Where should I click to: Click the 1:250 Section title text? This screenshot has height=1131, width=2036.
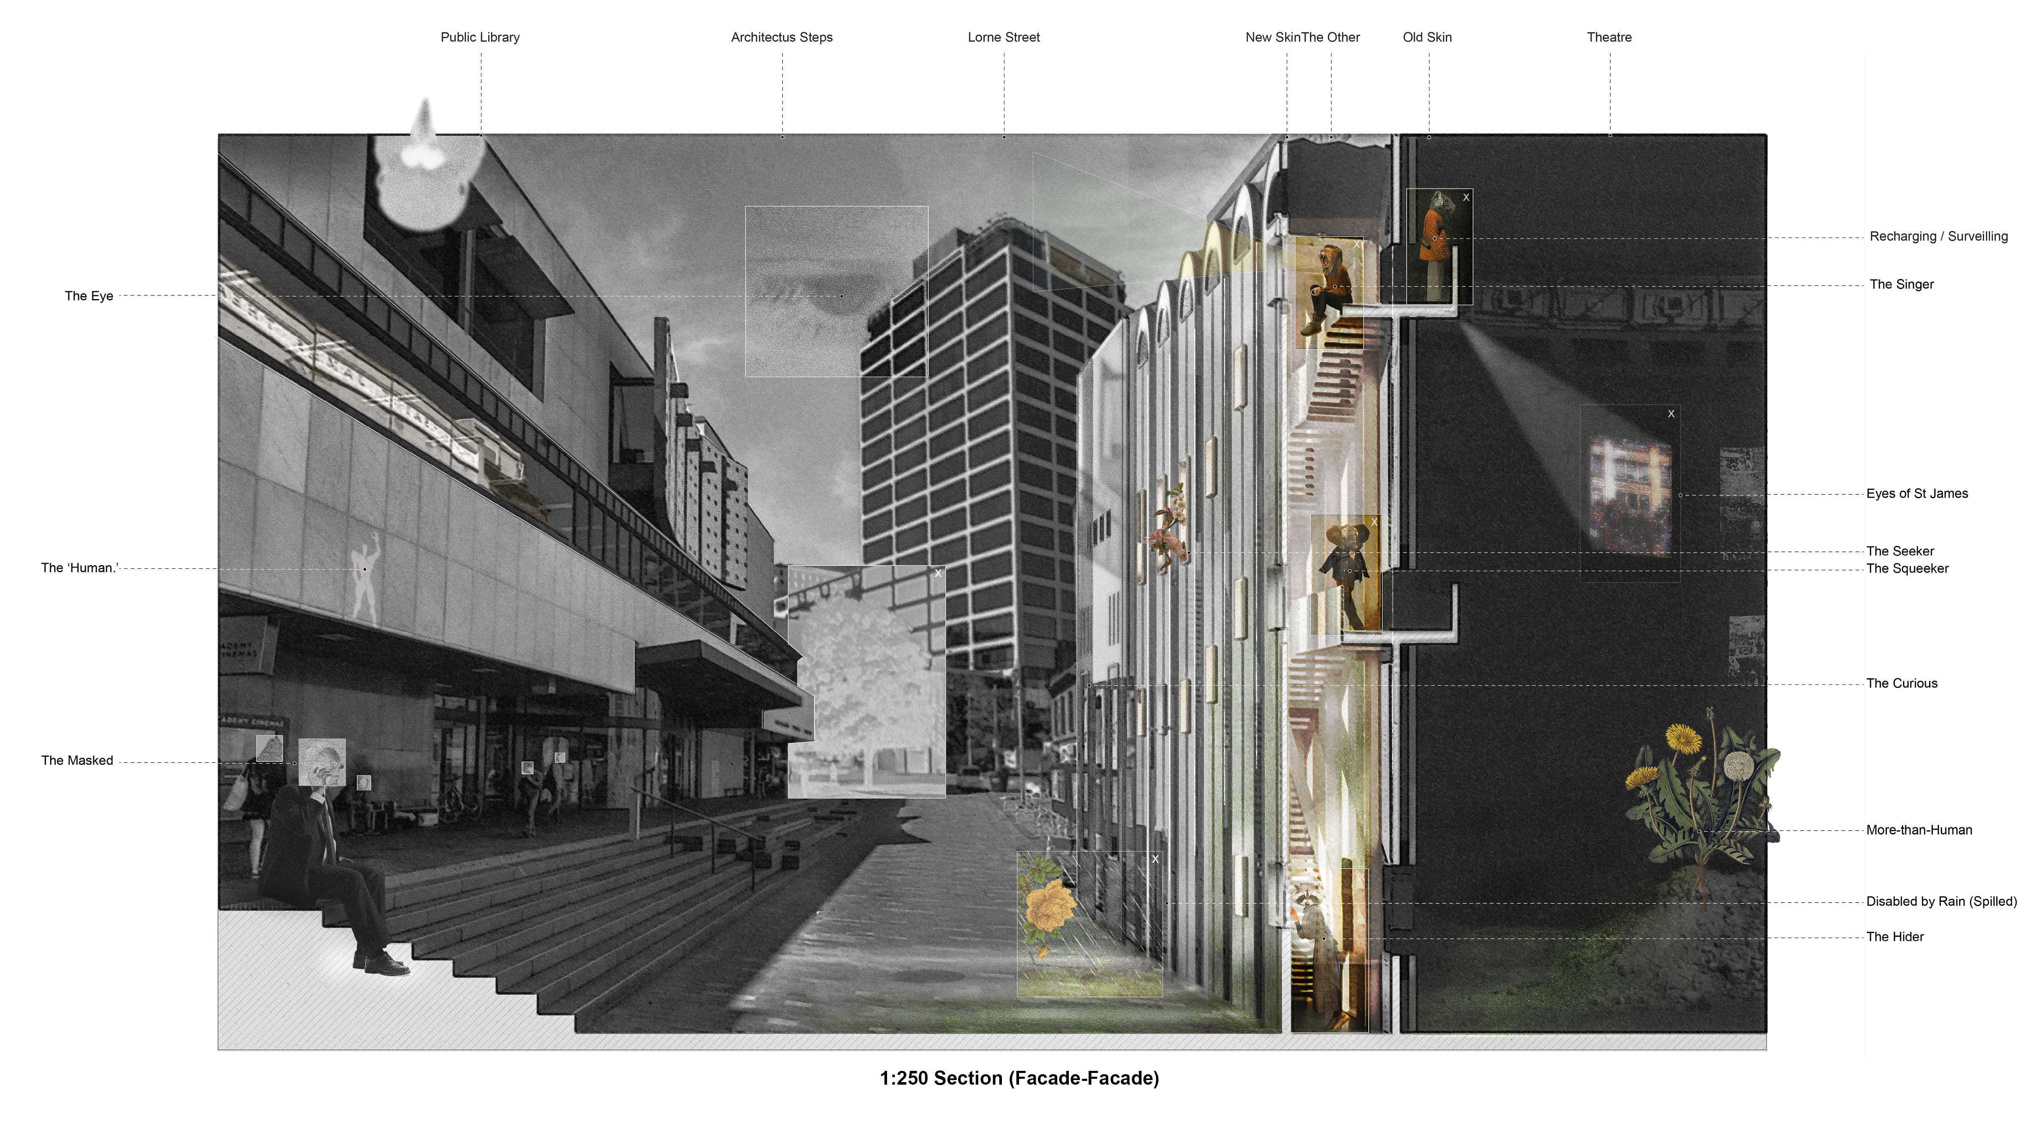1019,1078
